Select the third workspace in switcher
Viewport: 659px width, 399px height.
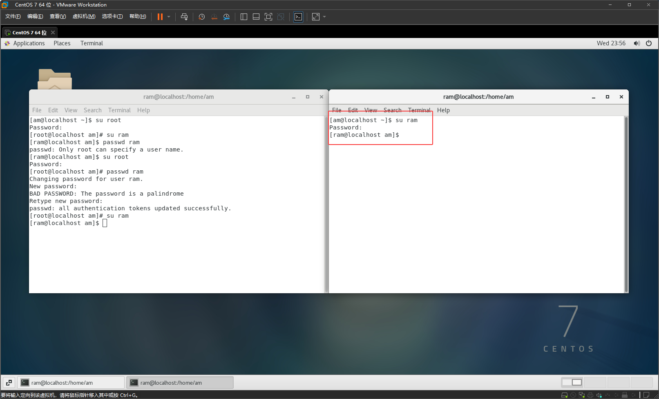pyautogui.click(x=619, y=383)
